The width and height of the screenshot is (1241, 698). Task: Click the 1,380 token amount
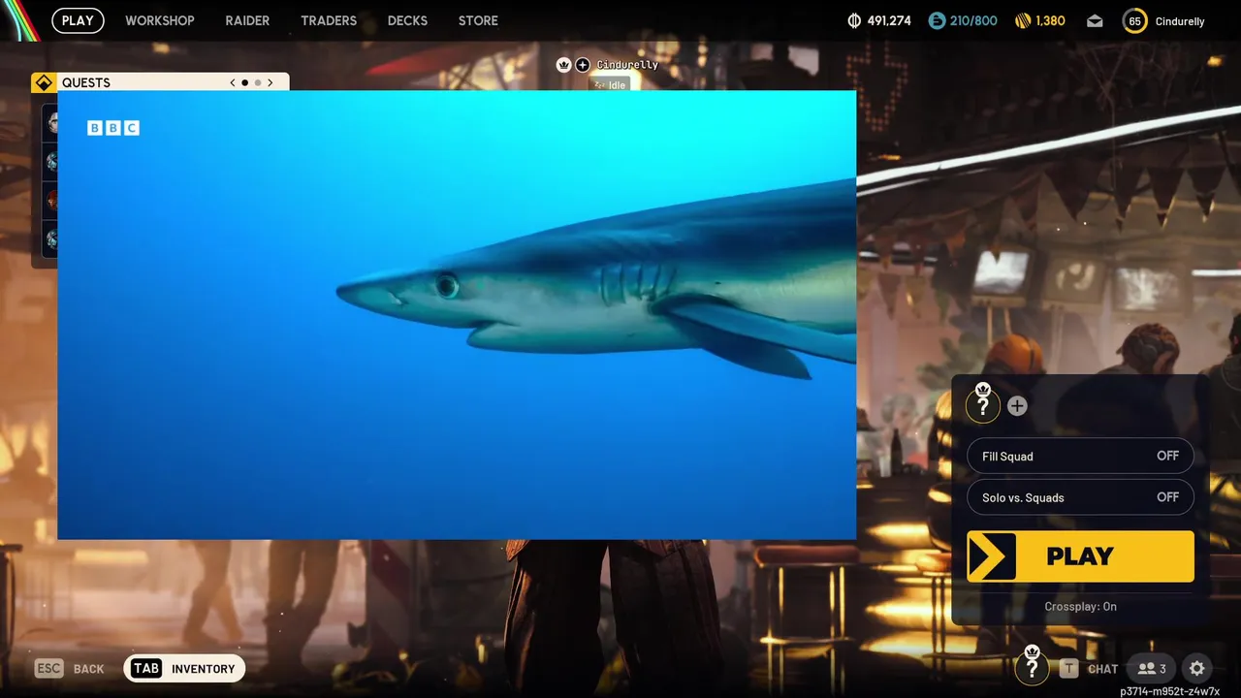tap(1051, 20)
